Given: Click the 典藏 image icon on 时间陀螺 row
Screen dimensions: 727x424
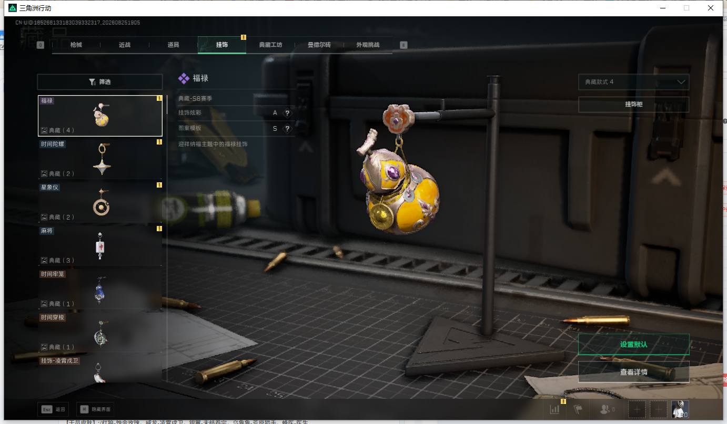Looking at the screenshot, I should pyautogui.click(x=44, y=173).
